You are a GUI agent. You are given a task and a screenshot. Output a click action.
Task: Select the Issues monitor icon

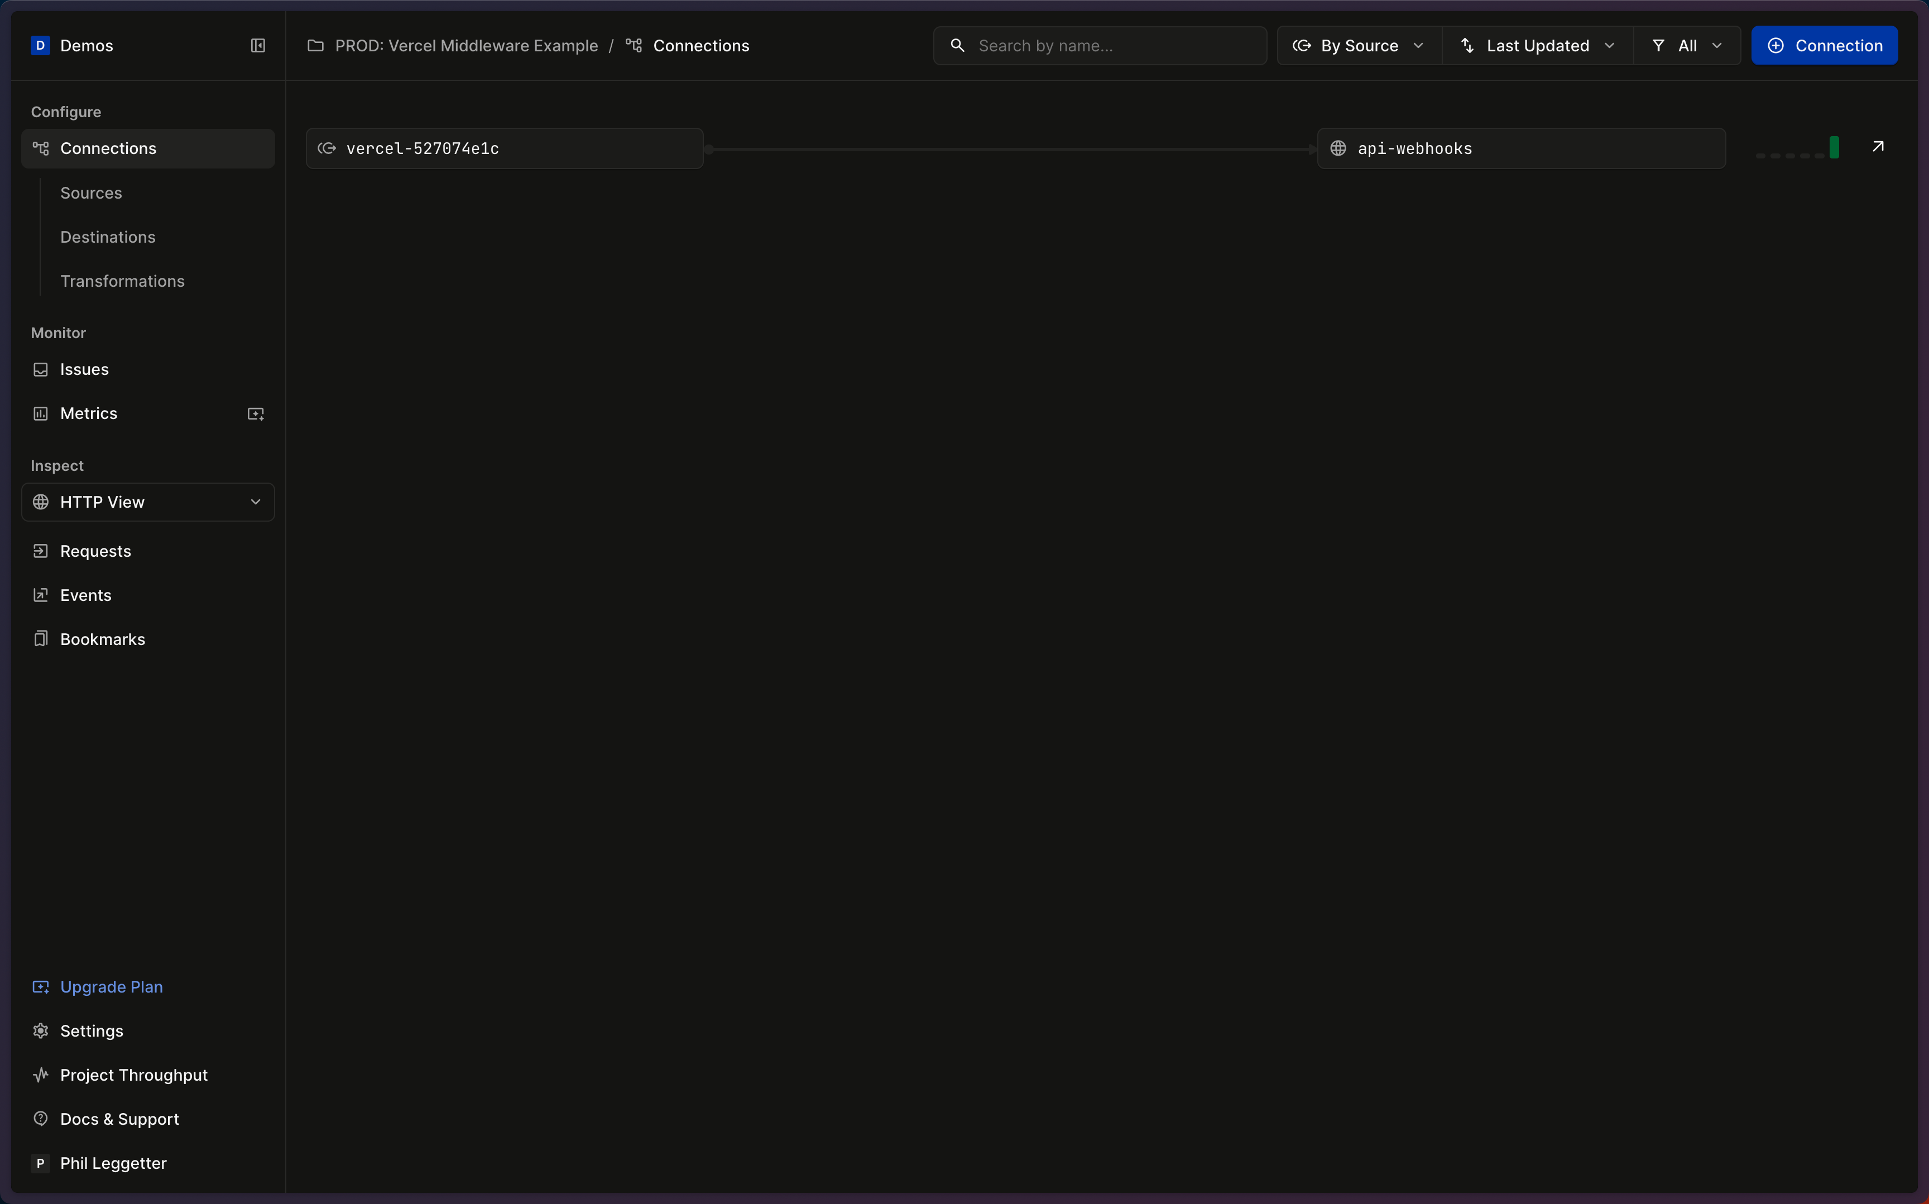[x=40, y=369]
